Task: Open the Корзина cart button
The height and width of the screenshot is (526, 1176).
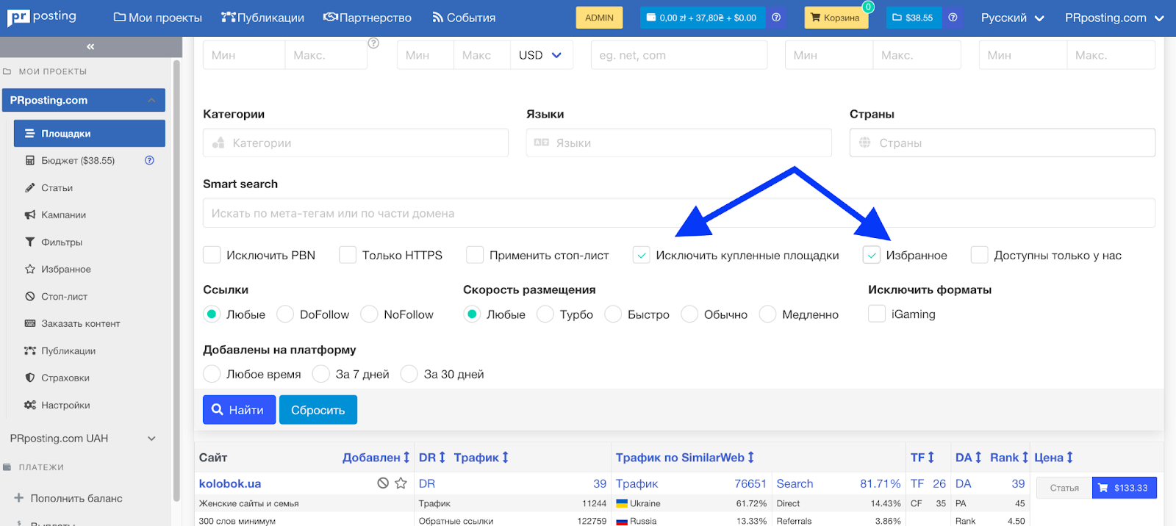Action: tap(836, 18)
